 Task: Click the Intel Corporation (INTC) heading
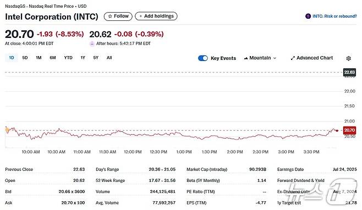point(52,16)
